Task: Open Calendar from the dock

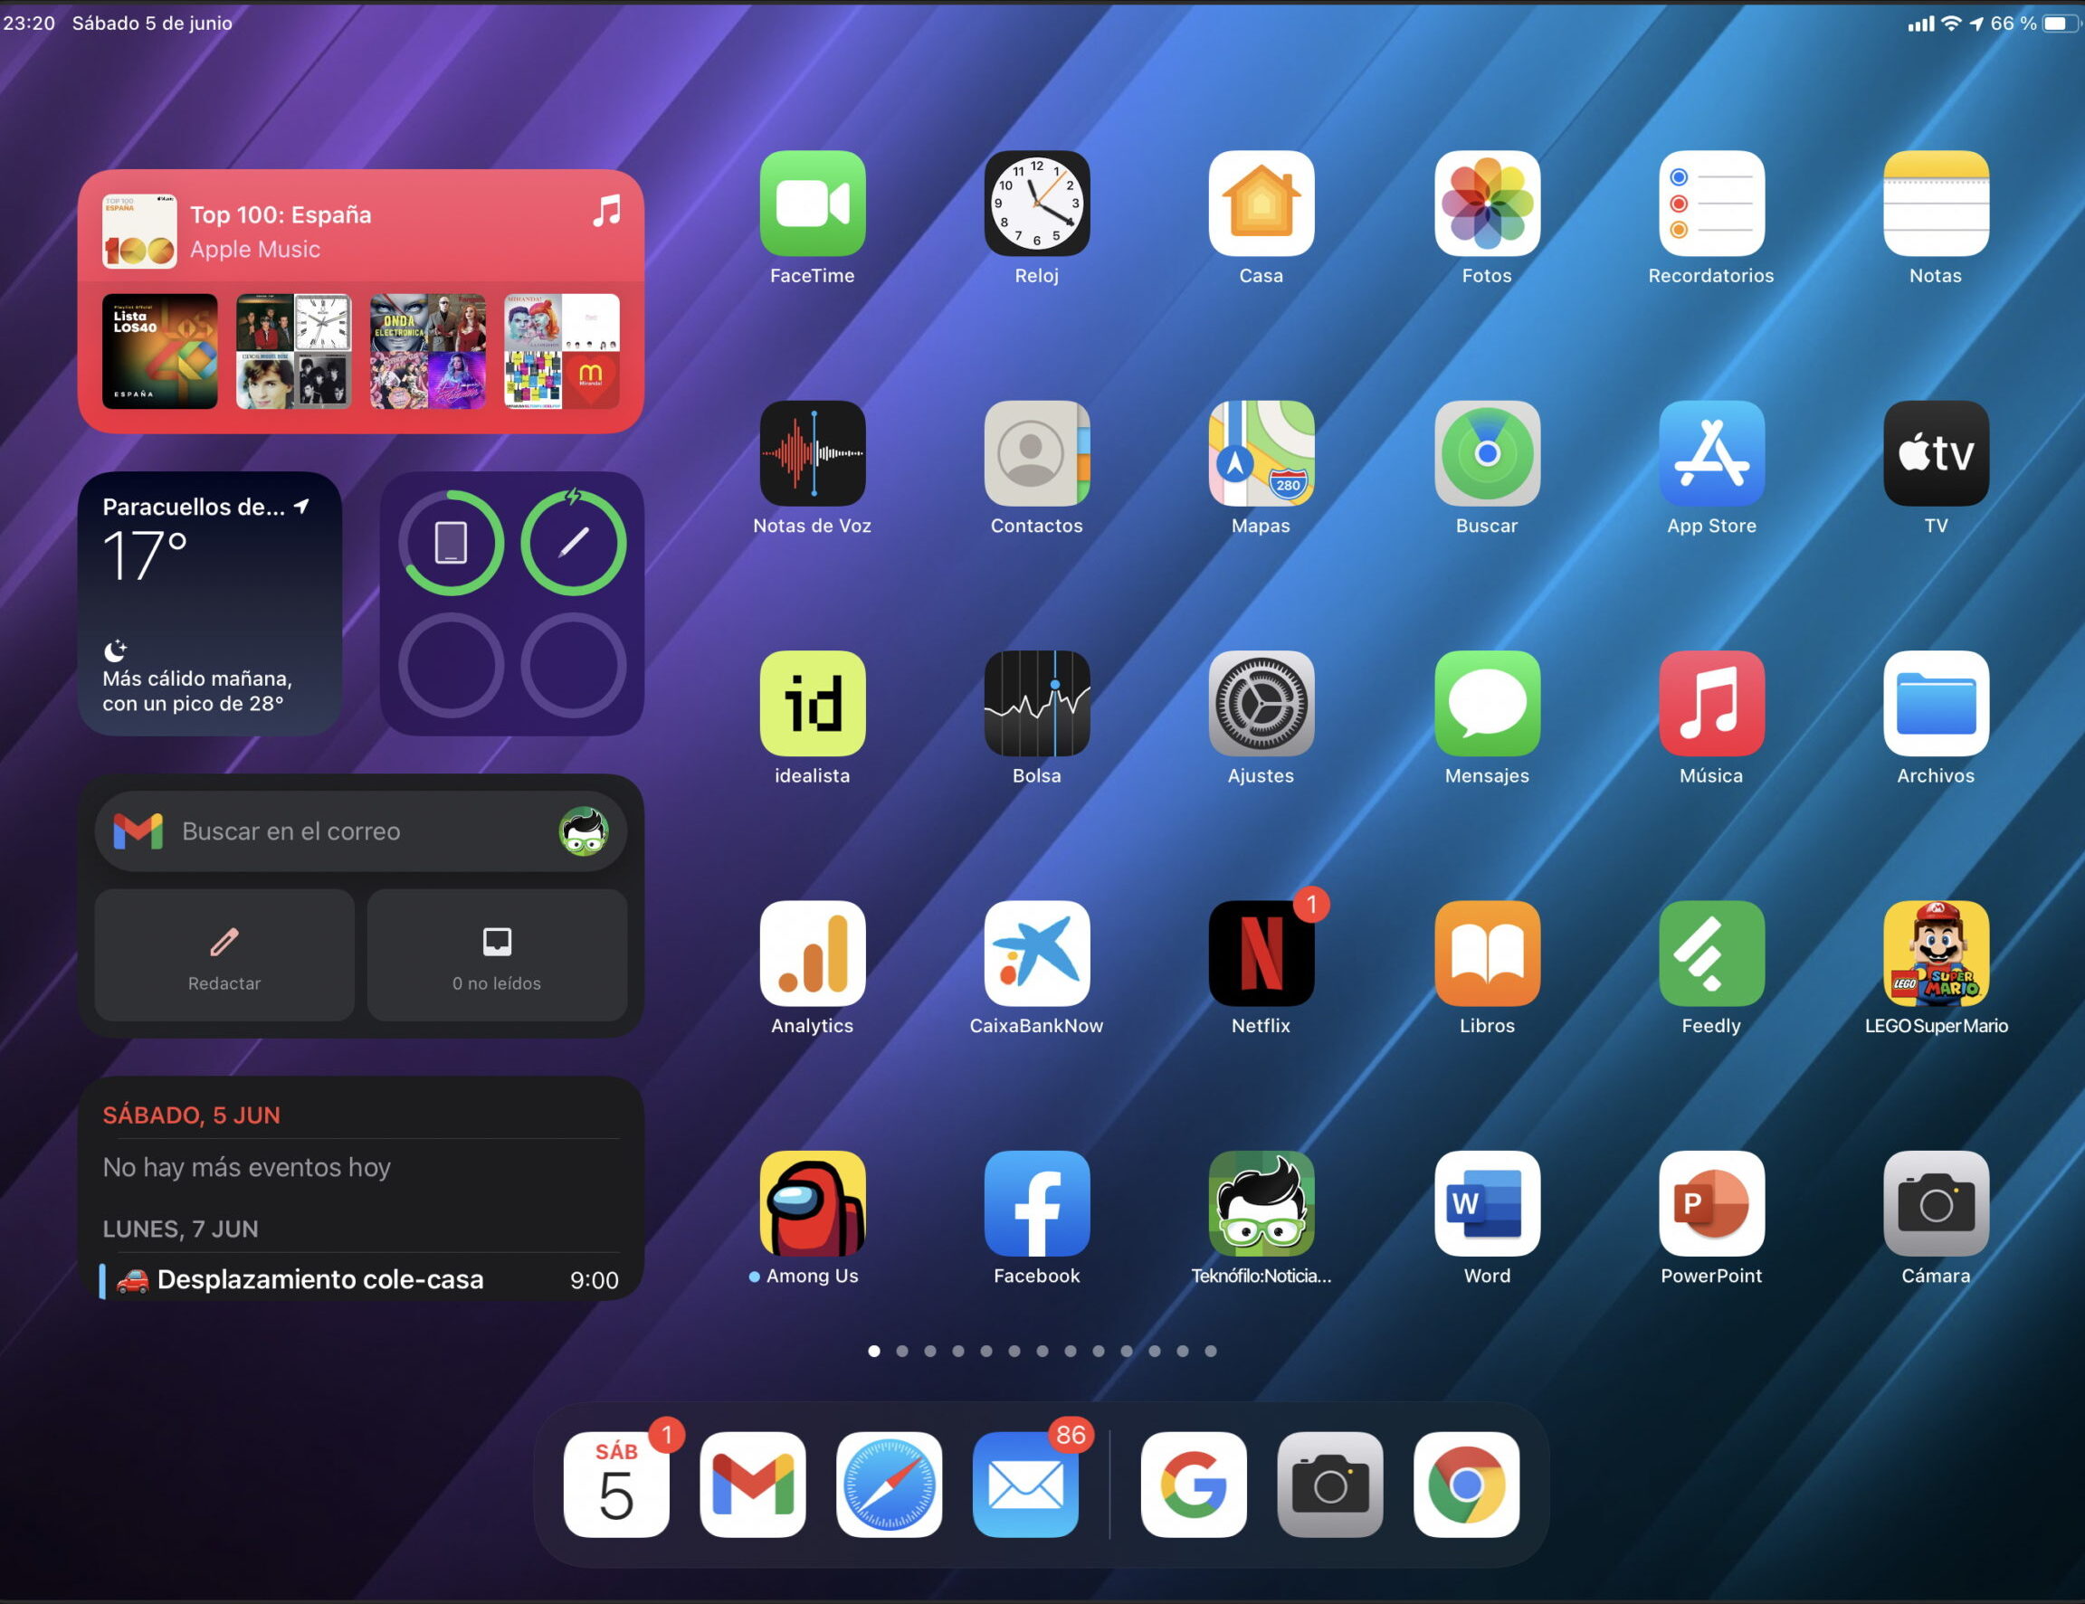Action: 616,1484
